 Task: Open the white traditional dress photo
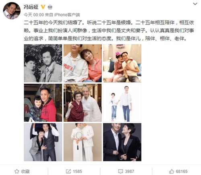(x=82, y=142)
